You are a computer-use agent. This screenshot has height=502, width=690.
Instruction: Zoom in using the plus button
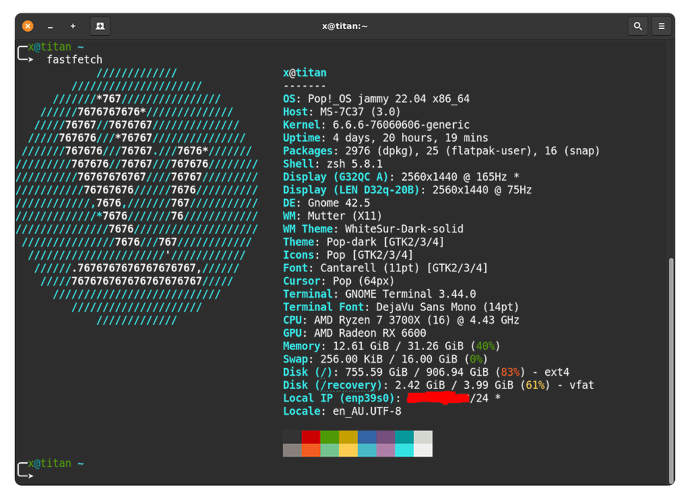(73, 26)
